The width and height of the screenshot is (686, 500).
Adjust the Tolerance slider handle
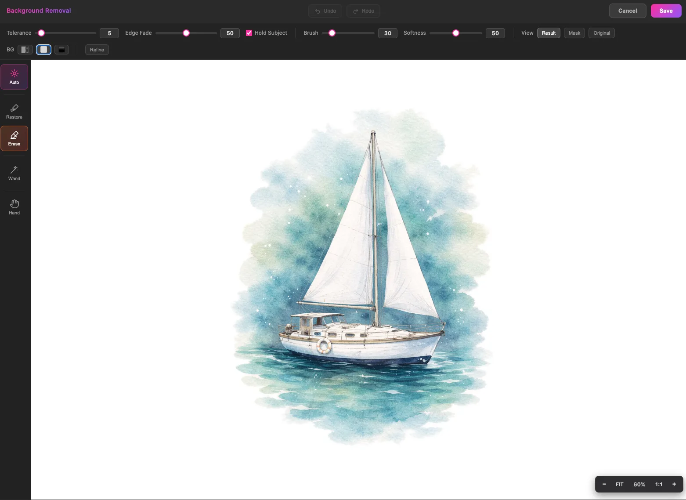(x=41, y=33)
